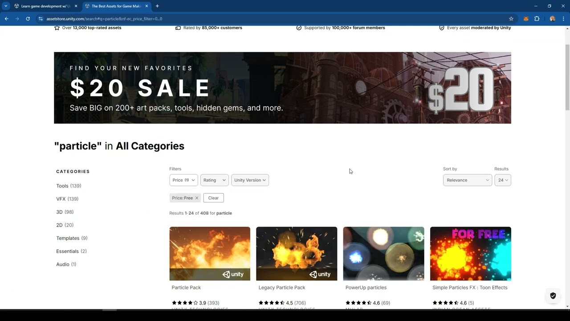The height and width of the screenshot is (321, 570).
Task: Open the PowerUp particles thumbnail
Action: click(x=383, y=254)
